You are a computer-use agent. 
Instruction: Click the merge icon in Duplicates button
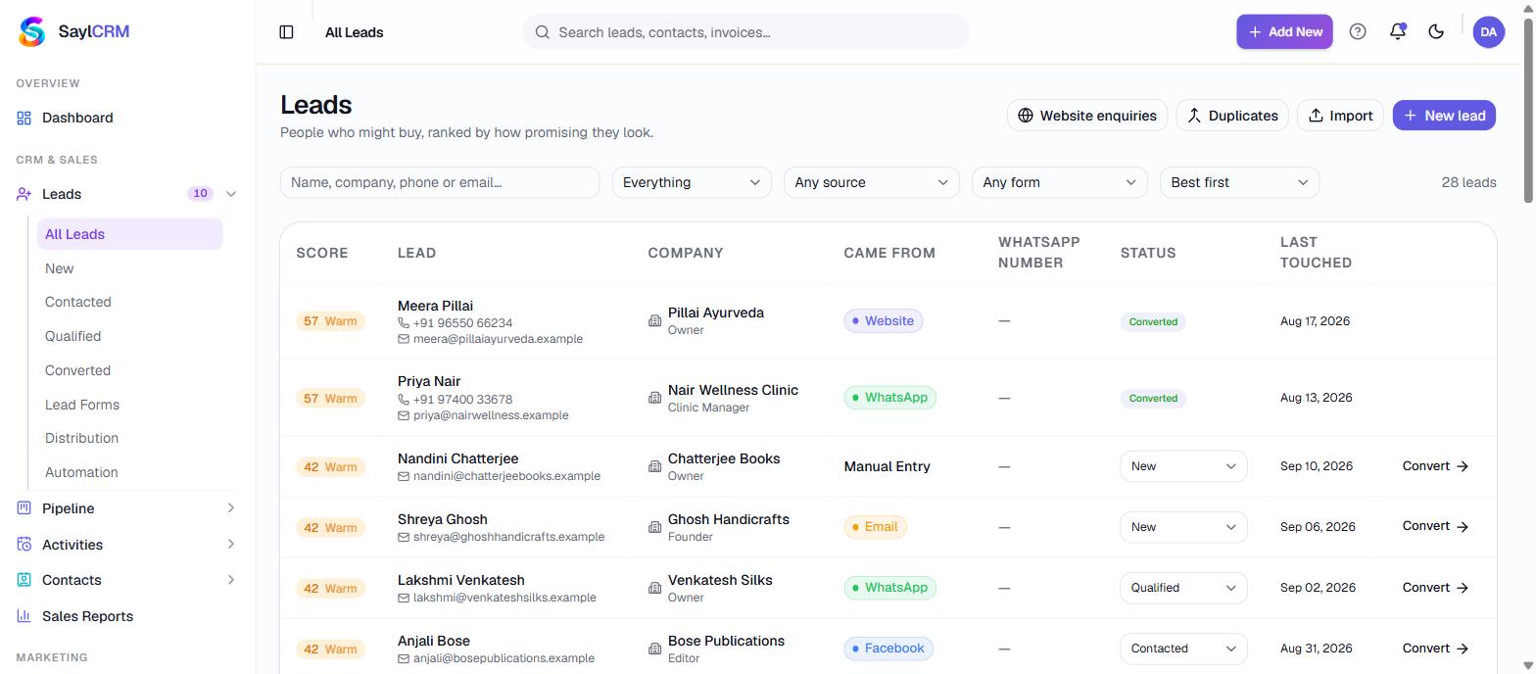tap(1194, 116)
